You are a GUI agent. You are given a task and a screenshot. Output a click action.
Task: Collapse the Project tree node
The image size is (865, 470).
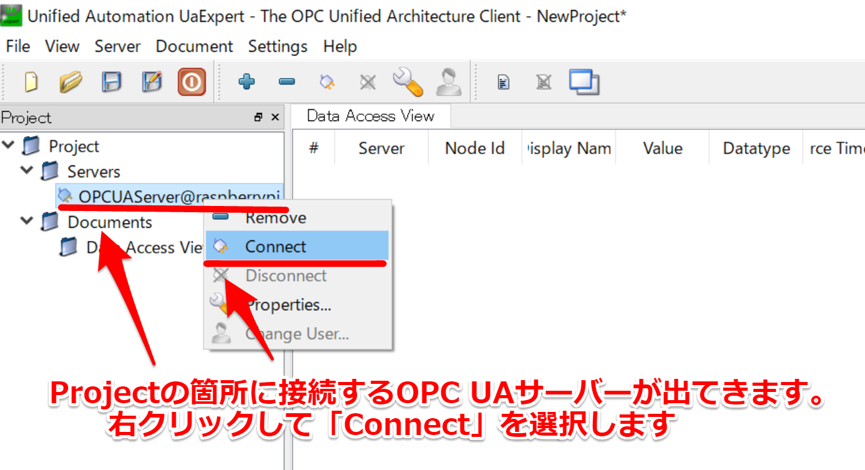click(9, 145)
